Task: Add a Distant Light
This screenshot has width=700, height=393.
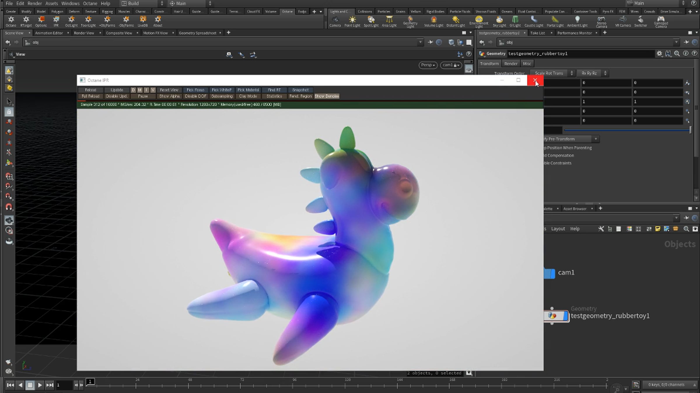Action: tap(456, 22)
